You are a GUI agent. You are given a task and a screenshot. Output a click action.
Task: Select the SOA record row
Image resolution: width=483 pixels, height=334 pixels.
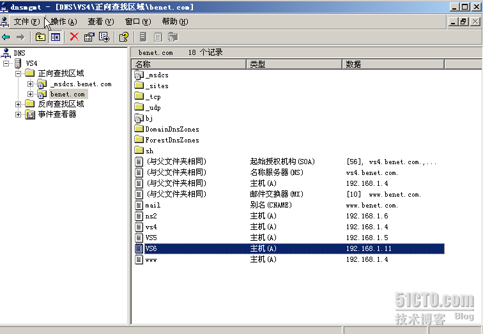[289, 162]
